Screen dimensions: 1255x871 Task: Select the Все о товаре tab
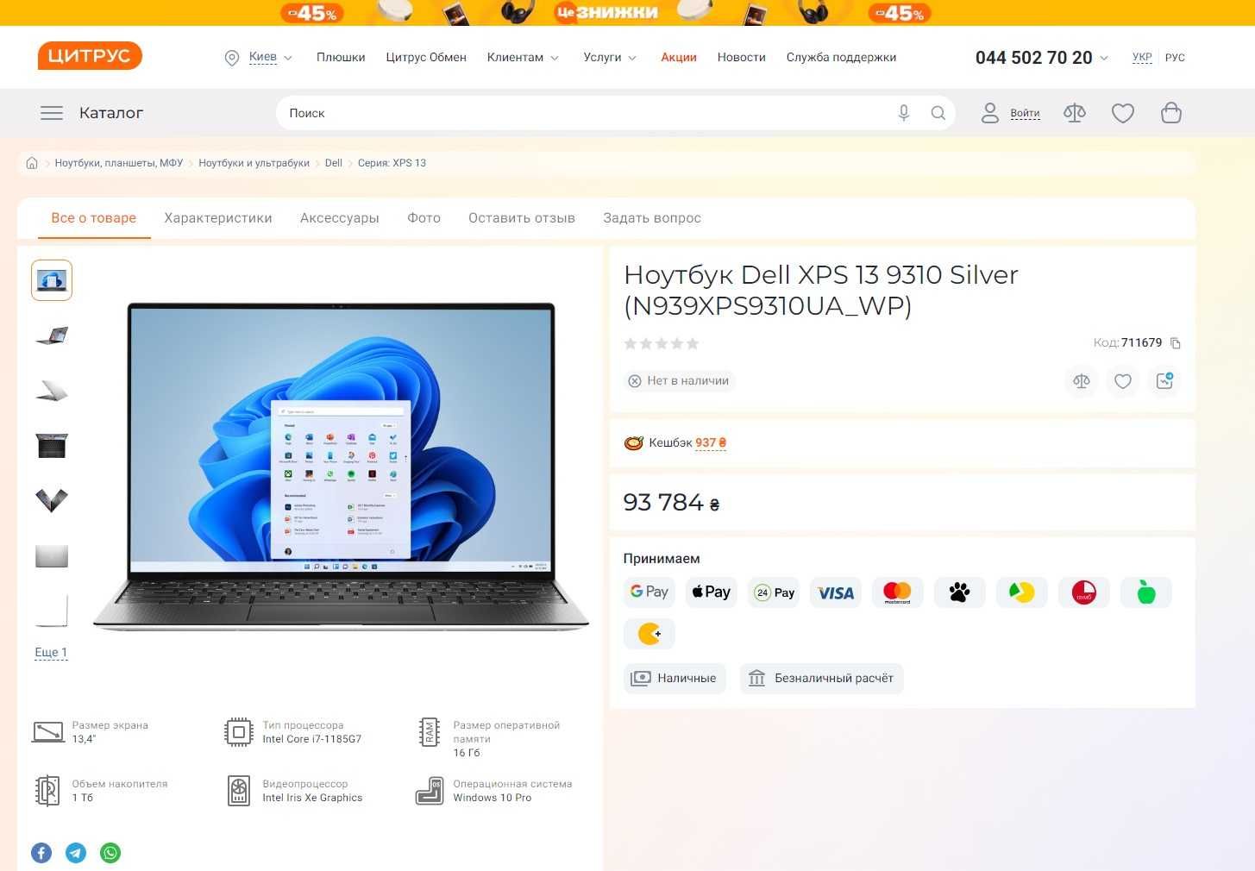[94, 218]
